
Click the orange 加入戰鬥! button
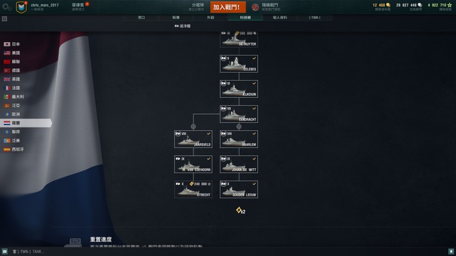point(228,7)
